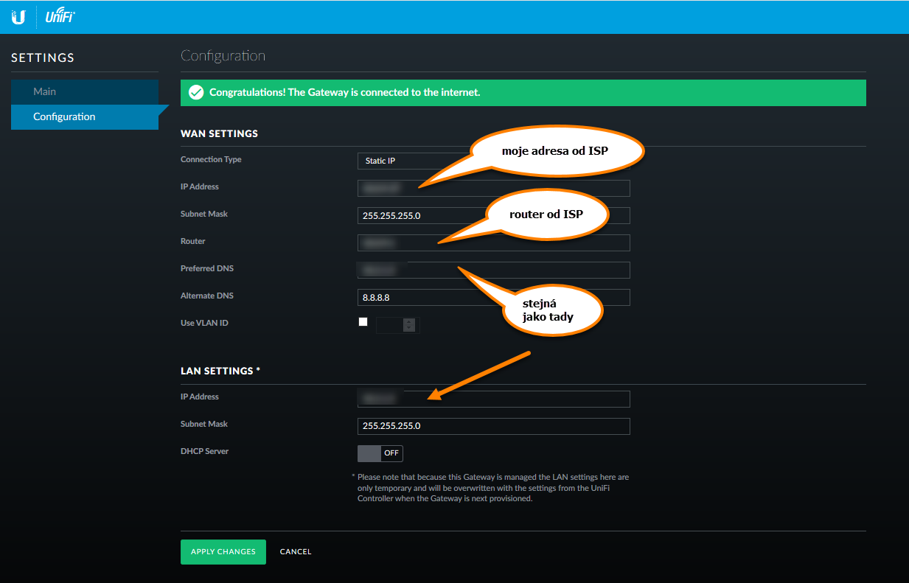Viewport: 909px width, 583px height.
Task: Open the Connection Type dropdown
Action: 413,161
